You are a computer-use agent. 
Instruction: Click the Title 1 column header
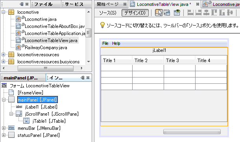pos(116,60)
